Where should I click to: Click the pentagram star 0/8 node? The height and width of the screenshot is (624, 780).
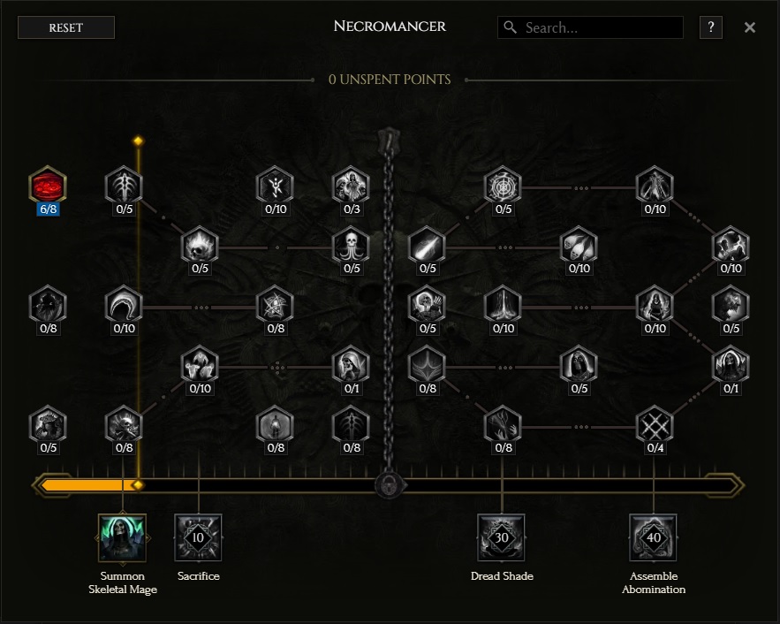275,306
